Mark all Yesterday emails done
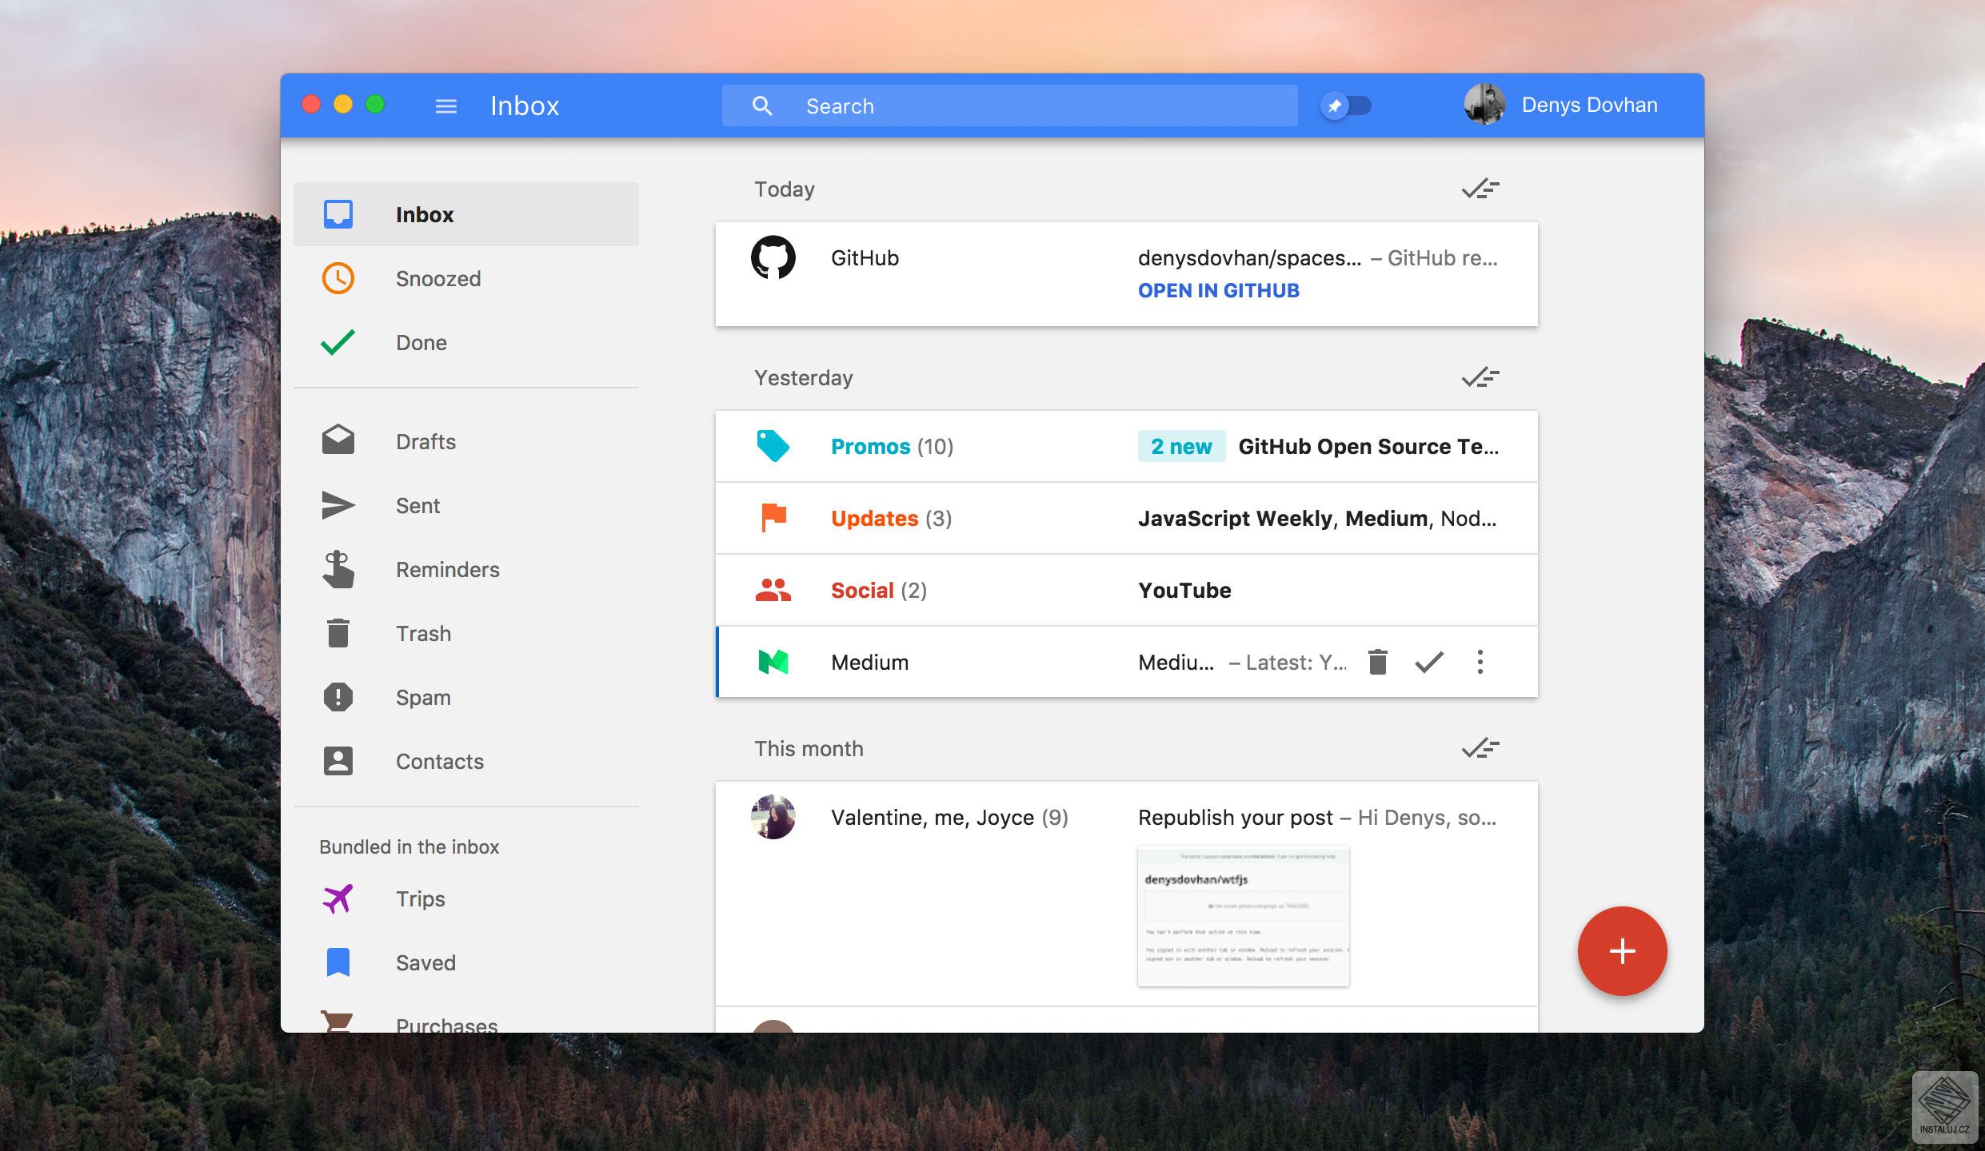Viewport: 1985px width, 1151px height. coord(1480,377)
